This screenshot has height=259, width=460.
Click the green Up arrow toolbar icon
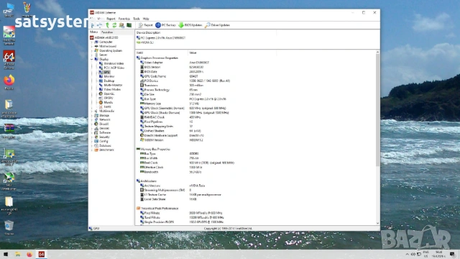[x=108, y=25]
